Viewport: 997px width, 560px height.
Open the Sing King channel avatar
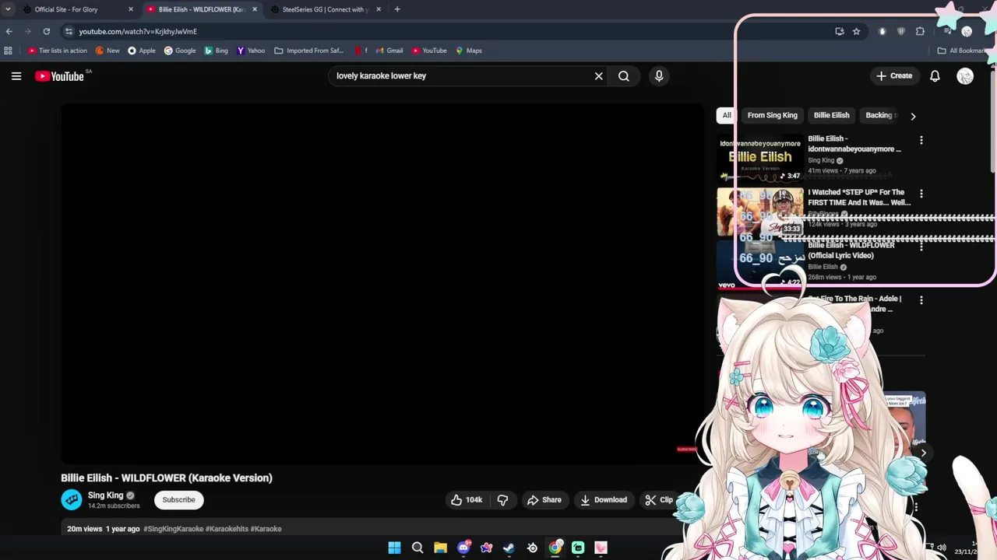[72, 500]
